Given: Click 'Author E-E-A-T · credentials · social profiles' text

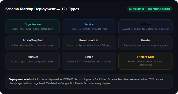Looking at the screenshot, I should pyautogui.click(x=89, y=62).
